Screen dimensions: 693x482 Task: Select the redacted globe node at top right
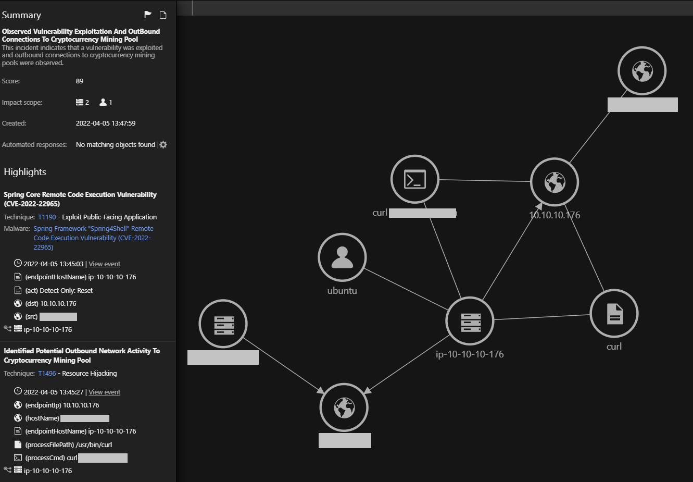(x=642, y=71)
